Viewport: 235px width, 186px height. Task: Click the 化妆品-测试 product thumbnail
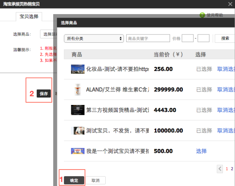(x=78, y=69)
